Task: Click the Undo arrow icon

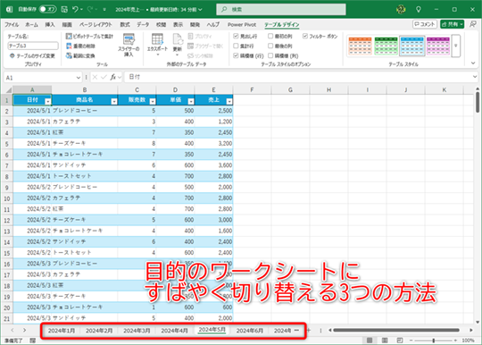Action: 75,10
